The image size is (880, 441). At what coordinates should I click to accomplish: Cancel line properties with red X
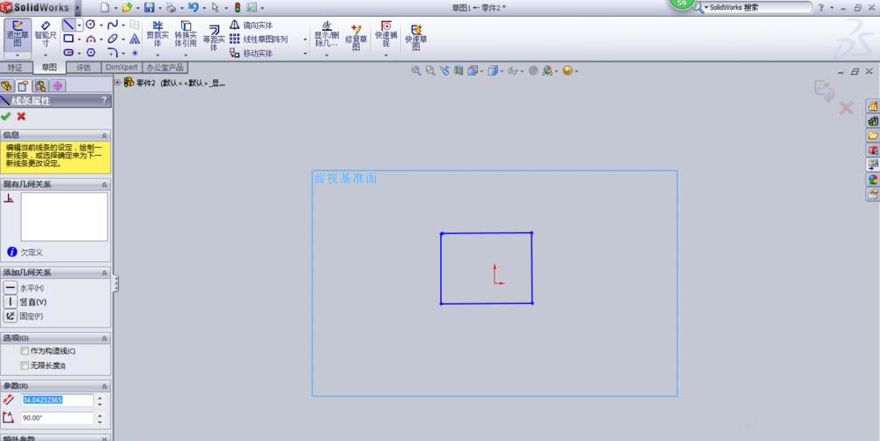(21, 116)
